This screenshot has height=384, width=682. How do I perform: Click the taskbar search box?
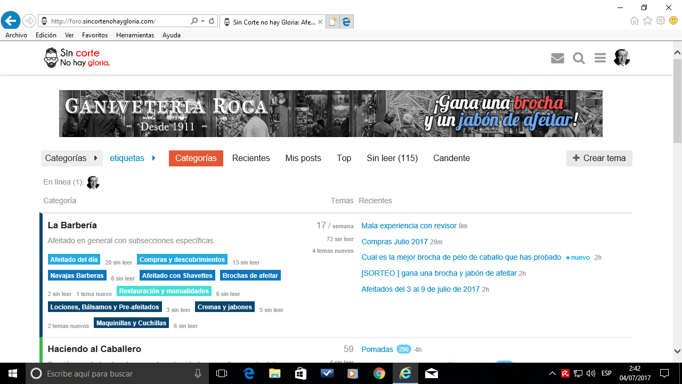click(117, 373)
